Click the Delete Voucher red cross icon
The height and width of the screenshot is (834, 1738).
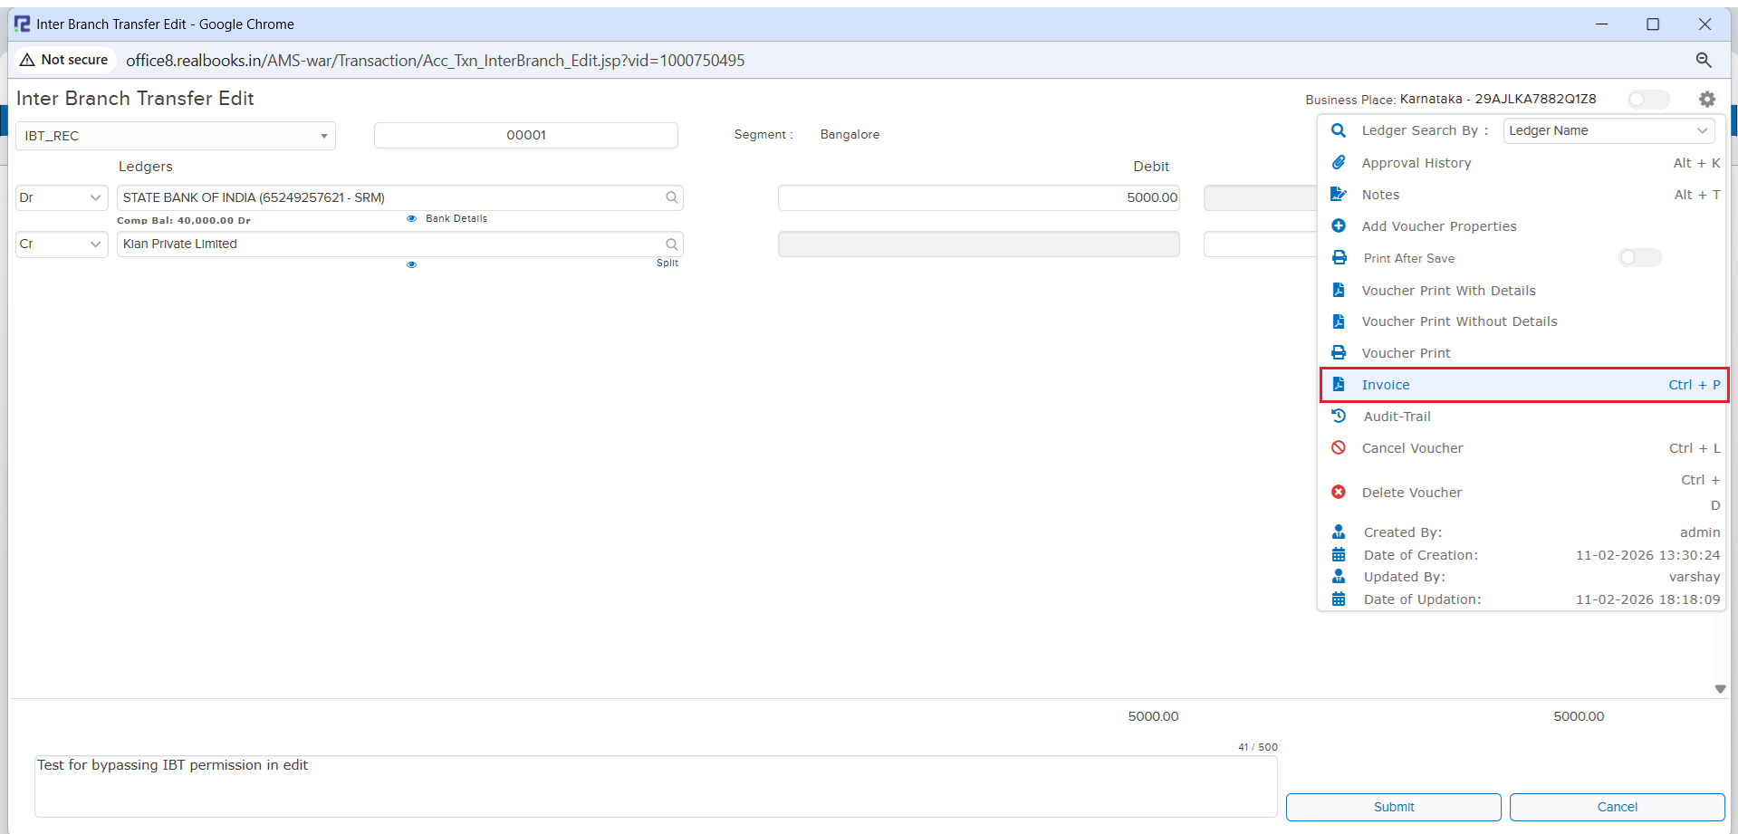point(1339,493)
